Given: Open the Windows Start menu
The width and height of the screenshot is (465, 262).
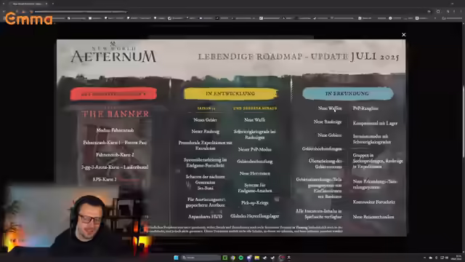Looking at the screenshot, I should click(x=176, y=258).
